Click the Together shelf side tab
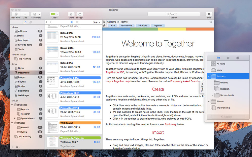The height and width of the screenshot is (157, 252). point(202,87)
